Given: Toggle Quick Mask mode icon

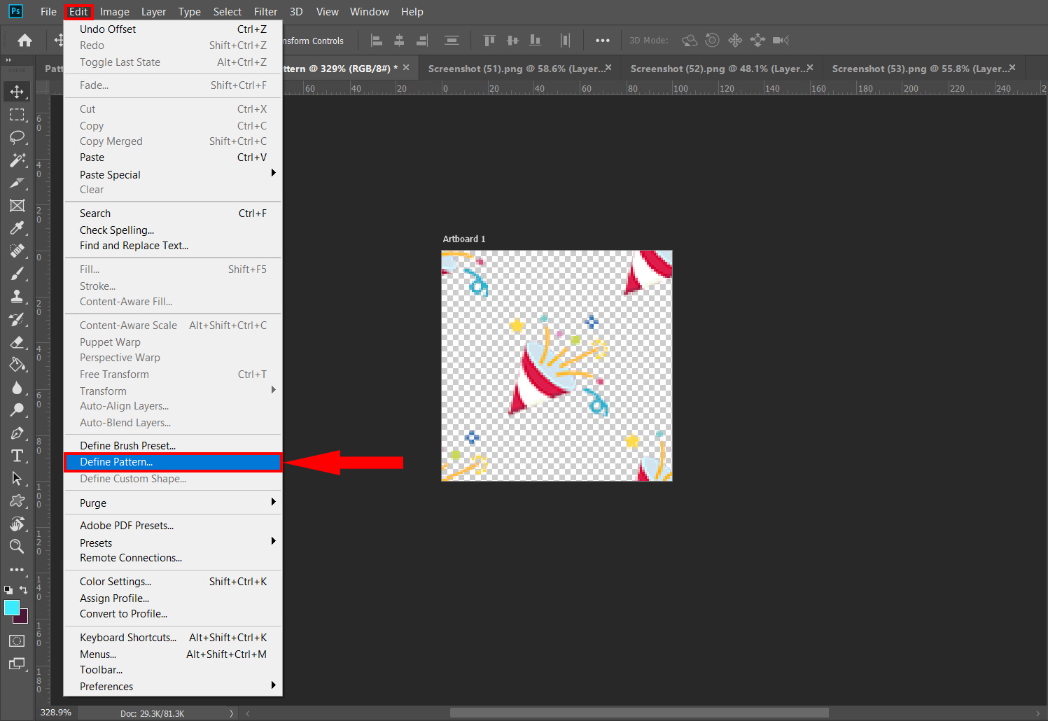Looking at the screenshot, I should [17, 640].
